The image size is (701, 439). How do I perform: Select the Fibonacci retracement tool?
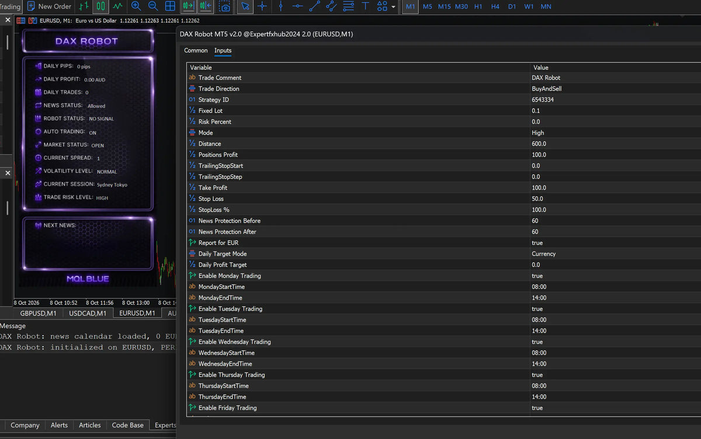click(349, 6)
